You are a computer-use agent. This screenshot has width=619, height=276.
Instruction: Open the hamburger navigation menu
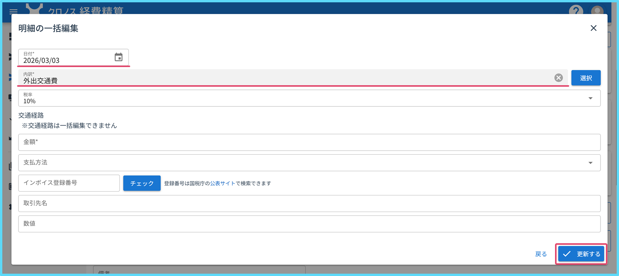tap(13, 11)
